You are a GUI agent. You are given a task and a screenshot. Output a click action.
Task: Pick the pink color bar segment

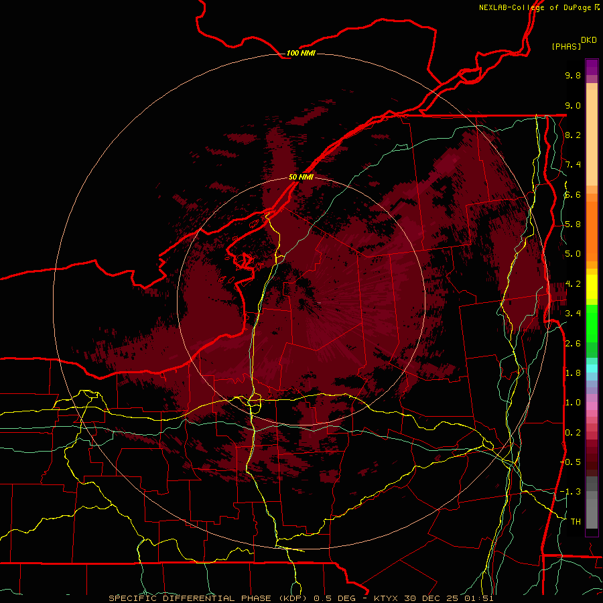coord(592,406)
